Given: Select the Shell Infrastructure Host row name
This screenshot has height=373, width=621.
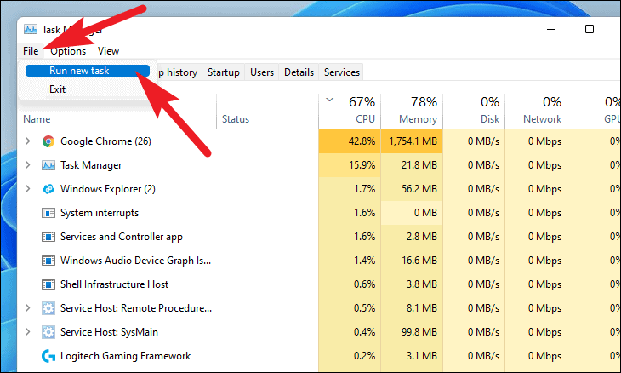Looking at the screenshot, I should (x=115, y=284).
